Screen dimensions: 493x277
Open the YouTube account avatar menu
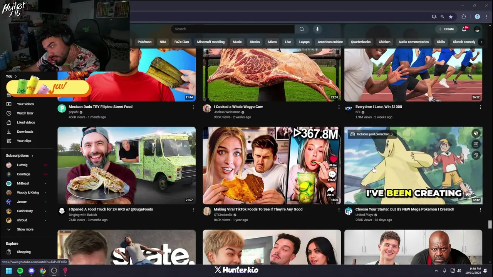click(x=477, y=29)
